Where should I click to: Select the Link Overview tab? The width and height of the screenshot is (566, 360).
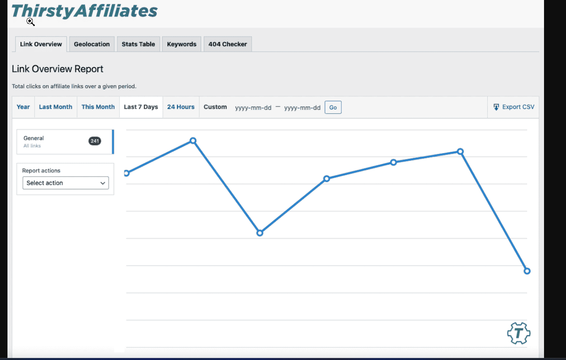(40, 44)
